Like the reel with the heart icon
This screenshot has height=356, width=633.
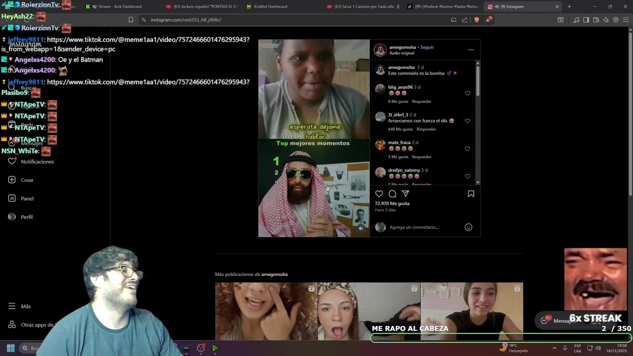(379, 194)
